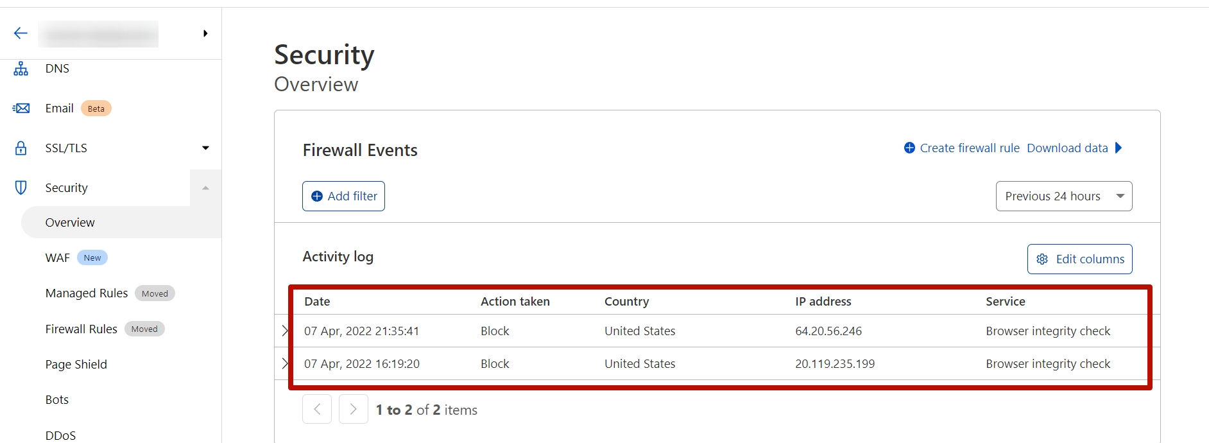Click the back arrow icon
Screen dimensions: 1209x443
point(21,33)
